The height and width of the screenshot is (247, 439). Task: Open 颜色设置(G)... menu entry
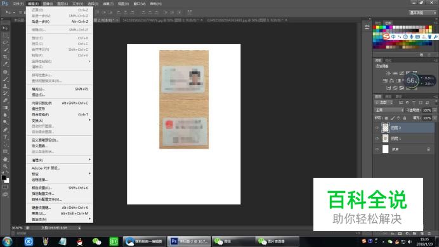[60, 188]
